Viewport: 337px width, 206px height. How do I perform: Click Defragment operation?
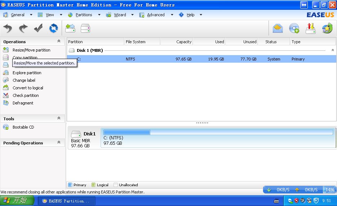[23, 103]
